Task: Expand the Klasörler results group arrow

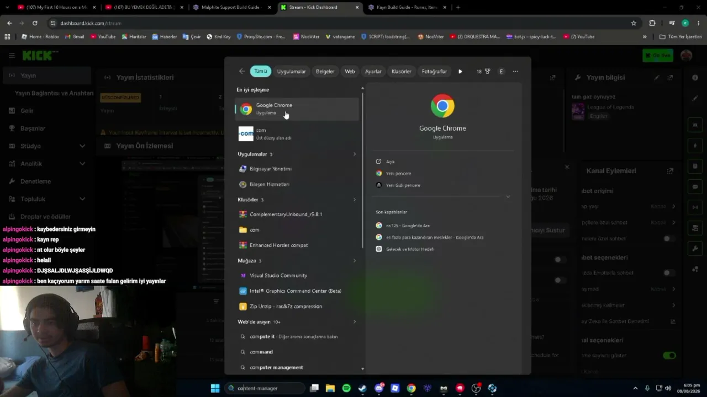Action: 355,200
